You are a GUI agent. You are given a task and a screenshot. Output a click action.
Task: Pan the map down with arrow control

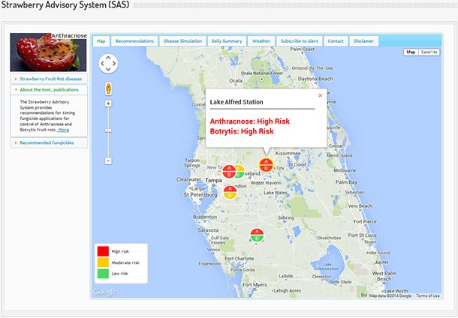(108, 70)
